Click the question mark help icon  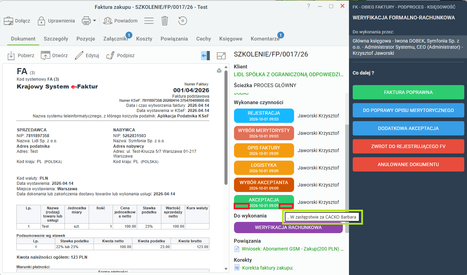click(x=308, y=6)
